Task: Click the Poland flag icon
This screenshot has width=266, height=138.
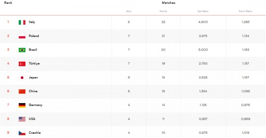Action: tap(22, 36)
